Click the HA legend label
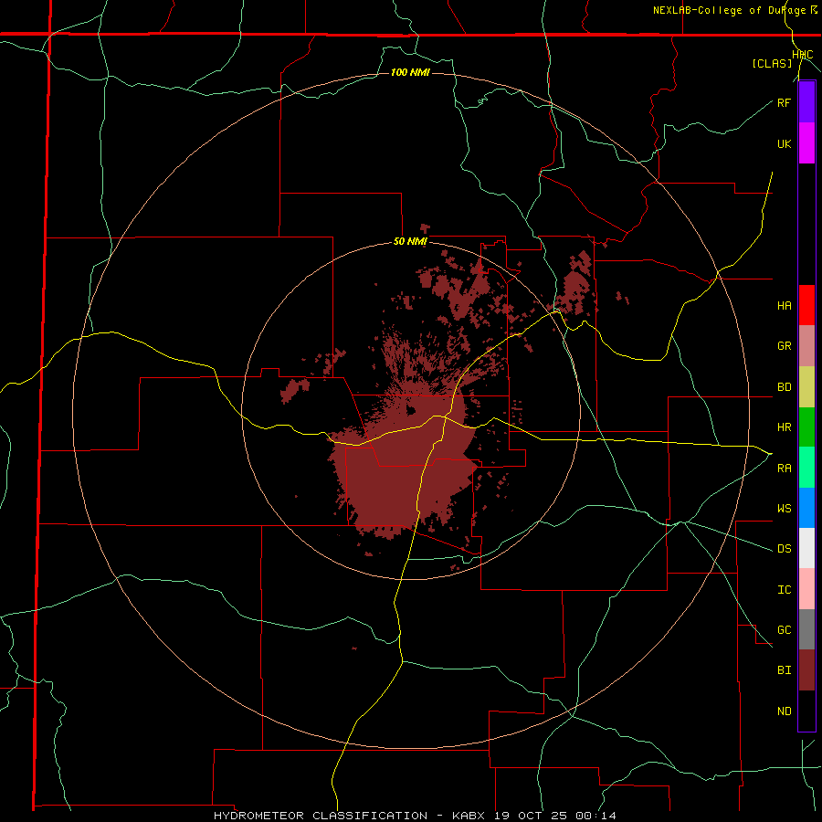822x822 pixels. click(x=784, y=306)
